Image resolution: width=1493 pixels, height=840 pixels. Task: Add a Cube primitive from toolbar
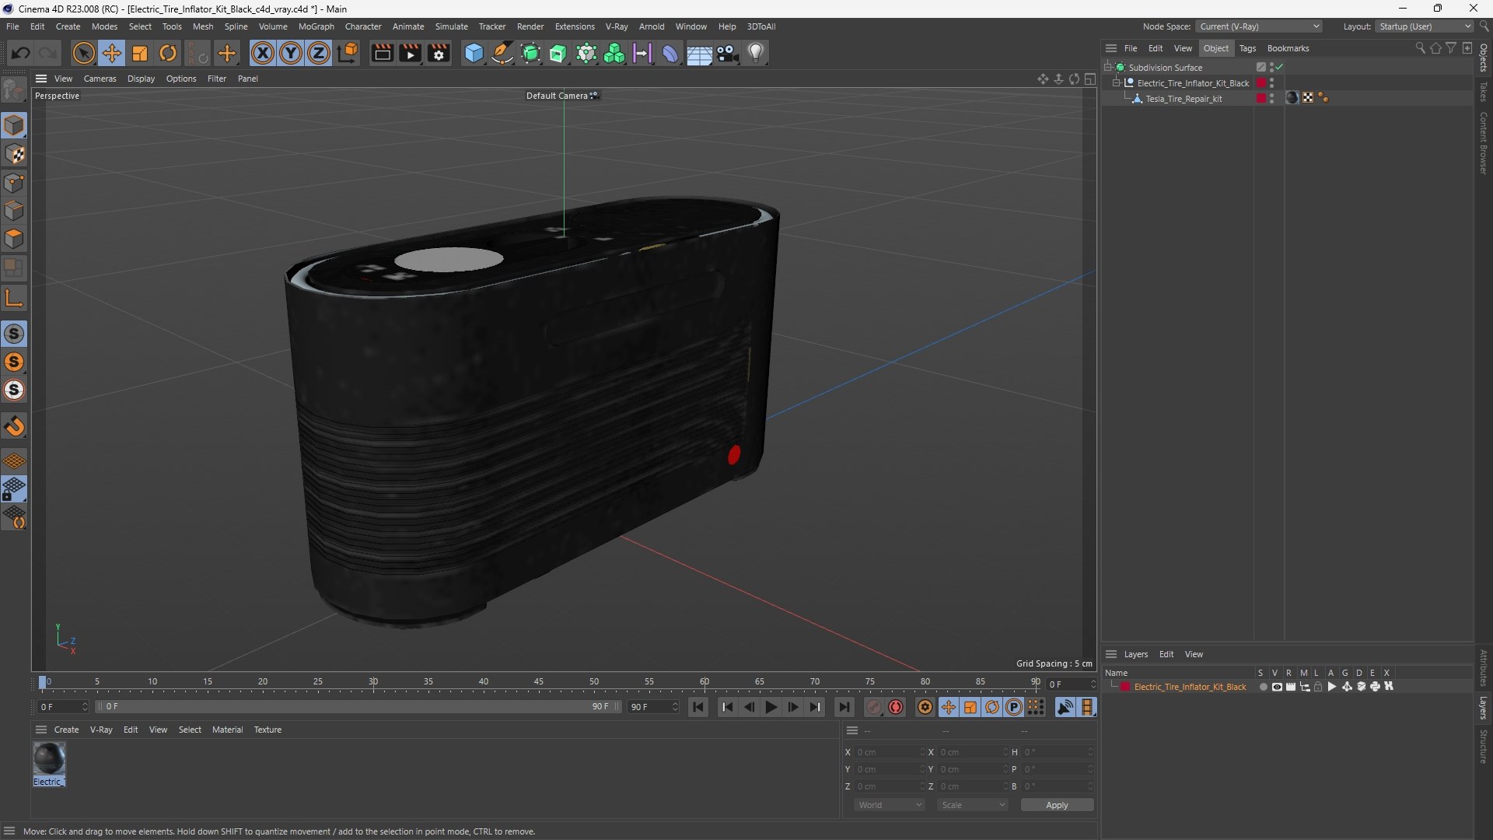[474, 53]
